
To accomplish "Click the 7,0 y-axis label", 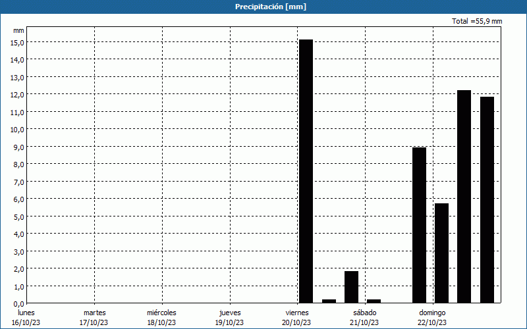I will tap(18, 182).
